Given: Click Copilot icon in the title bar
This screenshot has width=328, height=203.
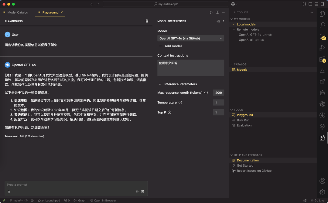Looking at the screenshot, I should click(x=233, y=4).
